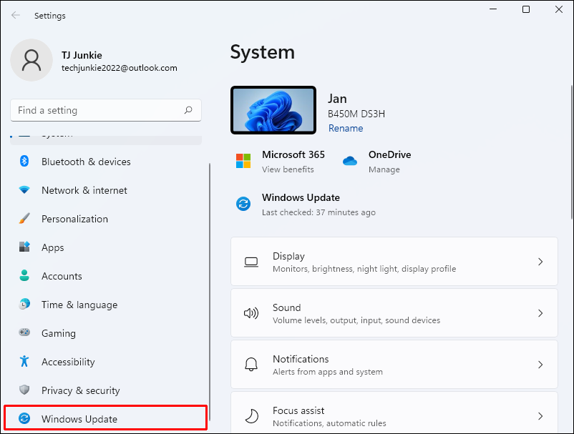
Task: Click the Apps icon in the sidebar
Action: click(24, 247)
